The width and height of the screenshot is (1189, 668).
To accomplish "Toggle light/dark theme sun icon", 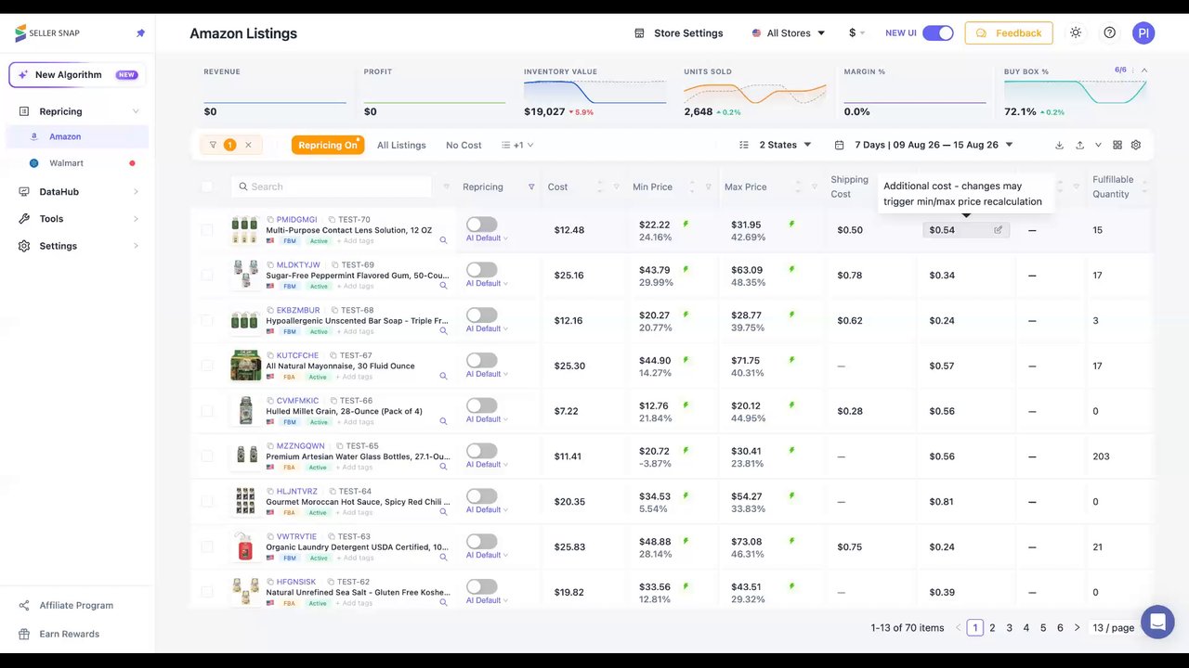I will point(1076,32).
